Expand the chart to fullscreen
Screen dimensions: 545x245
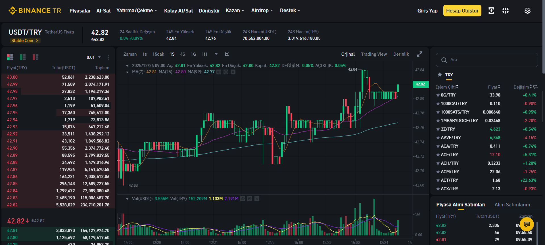[x=419, y=54]
